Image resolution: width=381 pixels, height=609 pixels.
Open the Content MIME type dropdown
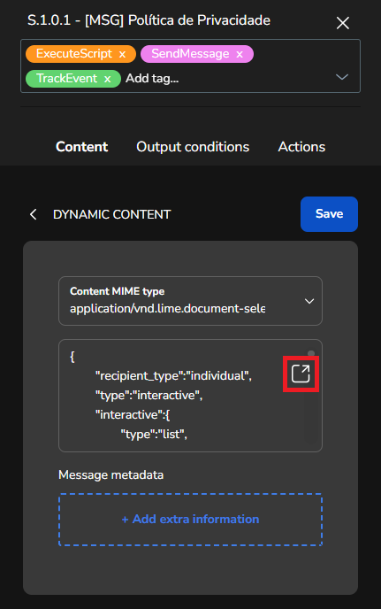point(190,301)
